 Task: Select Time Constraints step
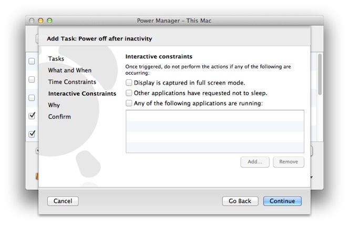[x=72, y=82]
